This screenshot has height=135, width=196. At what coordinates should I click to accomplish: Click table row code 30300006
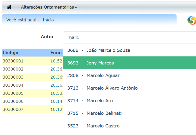[x=13, y=101]
